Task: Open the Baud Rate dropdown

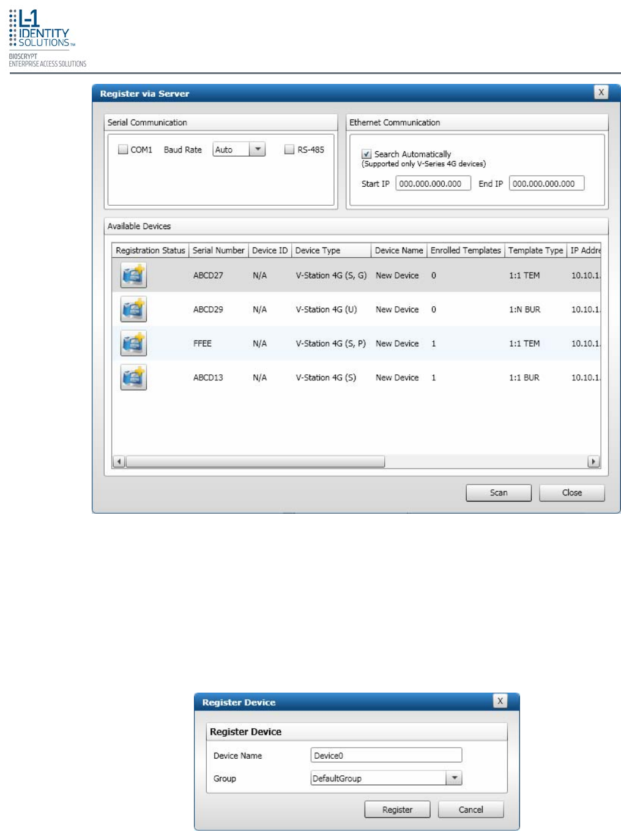Action: pos(258,149)
